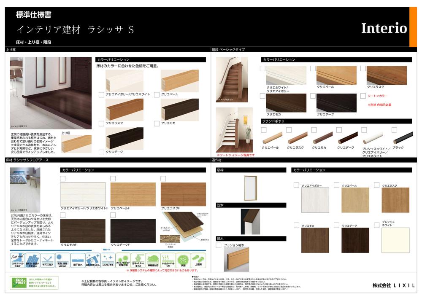Click the scratch-resistant feature icon

(48, 260)
